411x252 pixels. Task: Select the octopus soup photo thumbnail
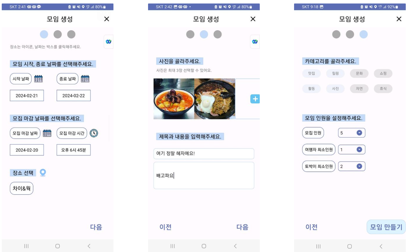tap(174, 99)
